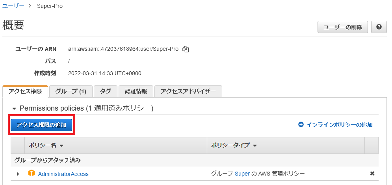
Task: Remove AdministratorAccess policy with X icon
Action: (372, 174)
